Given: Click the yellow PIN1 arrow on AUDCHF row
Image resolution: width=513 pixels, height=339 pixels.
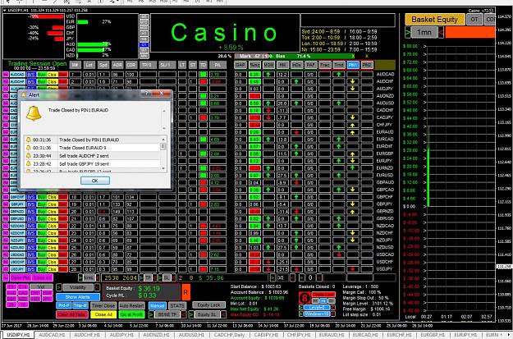Looking at the screenshot, I should [353, 81].
